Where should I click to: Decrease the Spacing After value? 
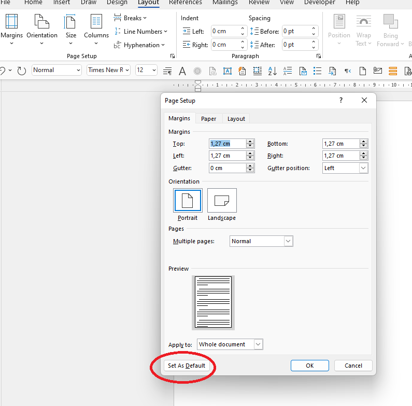point(314,48)
